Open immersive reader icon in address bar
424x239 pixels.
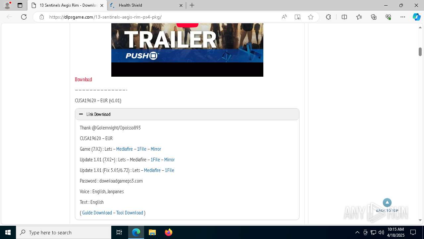click(x=297, y=17)
